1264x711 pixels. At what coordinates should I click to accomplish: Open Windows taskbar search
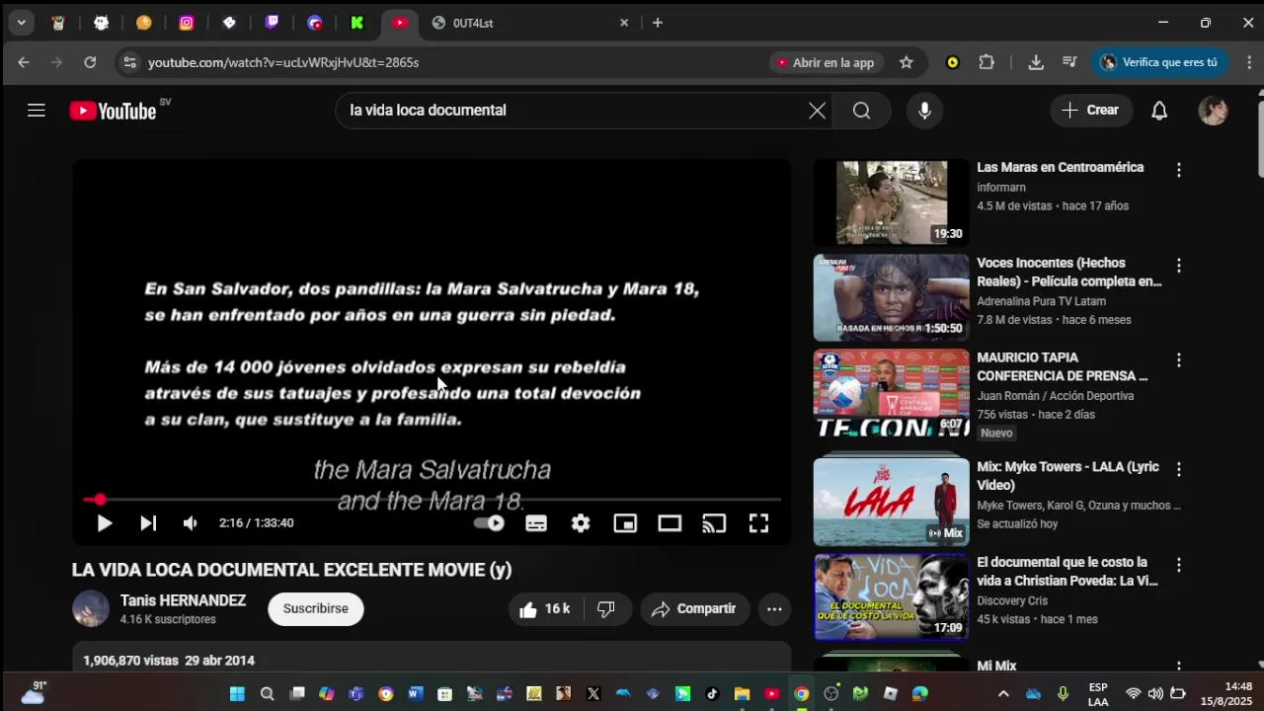pyautogui.click(x=267, y=694)
